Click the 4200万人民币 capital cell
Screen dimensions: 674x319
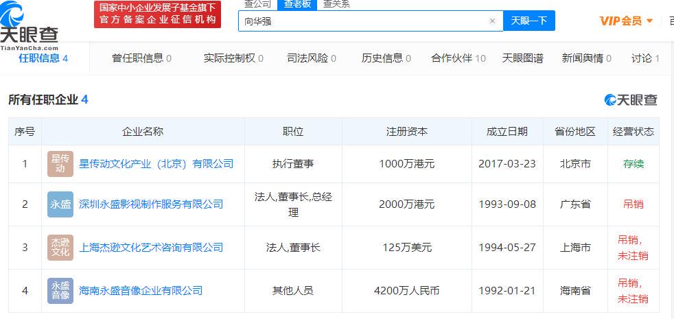pos(406,291)
